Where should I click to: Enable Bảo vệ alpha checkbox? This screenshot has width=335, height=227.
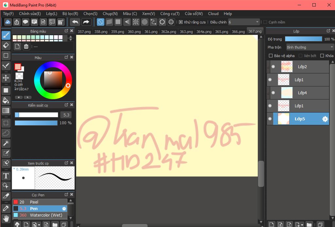point(271,55)
